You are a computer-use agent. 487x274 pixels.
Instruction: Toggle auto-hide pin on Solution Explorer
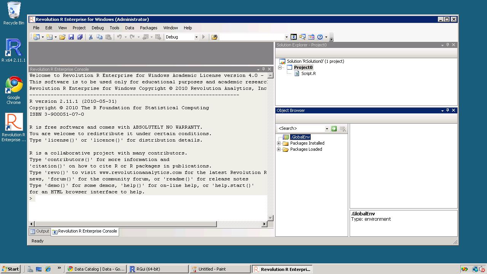tap(448, 45)
